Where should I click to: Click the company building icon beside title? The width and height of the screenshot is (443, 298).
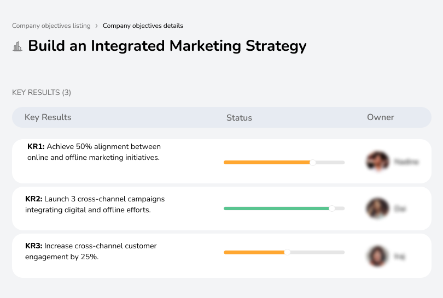tap(18, 46)
